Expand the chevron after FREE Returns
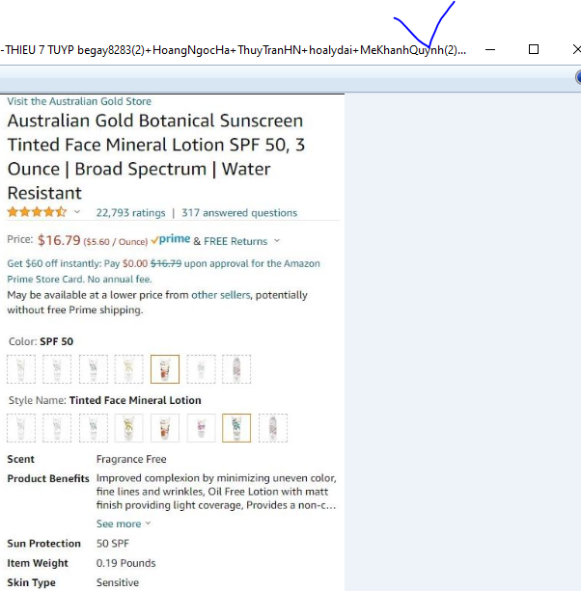 pos(277,240)
